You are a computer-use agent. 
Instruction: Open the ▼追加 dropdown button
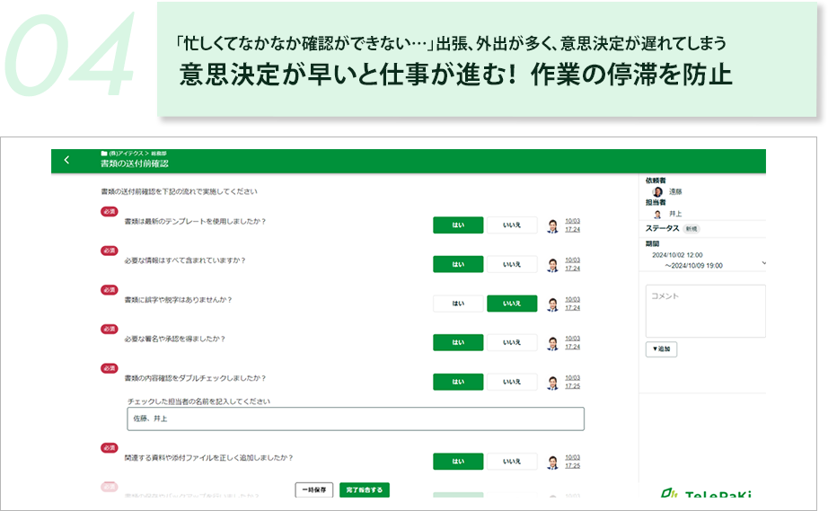tap(661, 349)
